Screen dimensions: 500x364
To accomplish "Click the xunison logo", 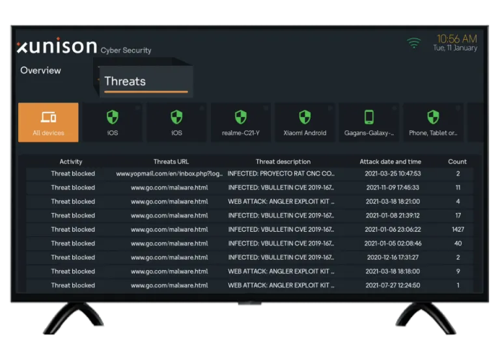I will tap(57, 46).
